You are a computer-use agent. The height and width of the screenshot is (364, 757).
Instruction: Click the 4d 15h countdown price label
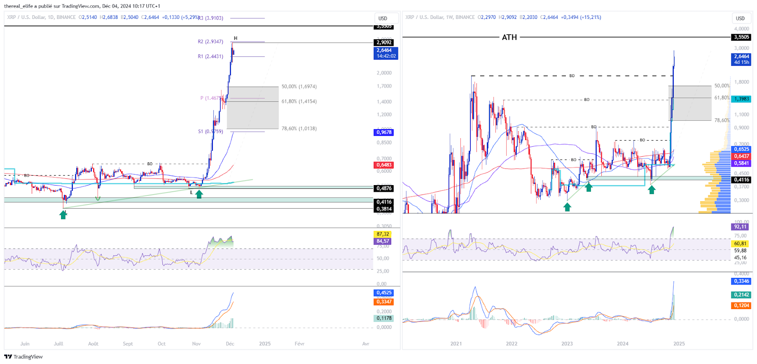(741, 59)
